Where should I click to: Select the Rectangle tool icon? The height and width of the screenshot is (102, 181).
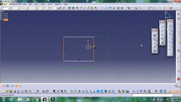pyautogui.click(x=170, y=30)
